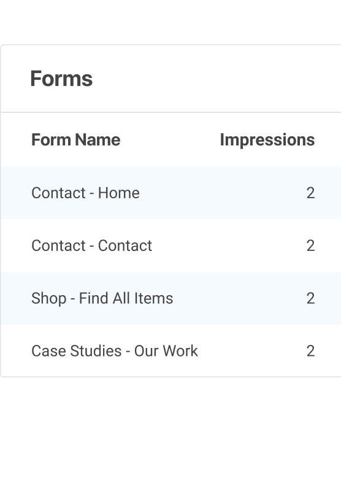The image size is (341, 502).
Task: Click blank space between Form Name and Impressions headers
Action: coord(170,140)
